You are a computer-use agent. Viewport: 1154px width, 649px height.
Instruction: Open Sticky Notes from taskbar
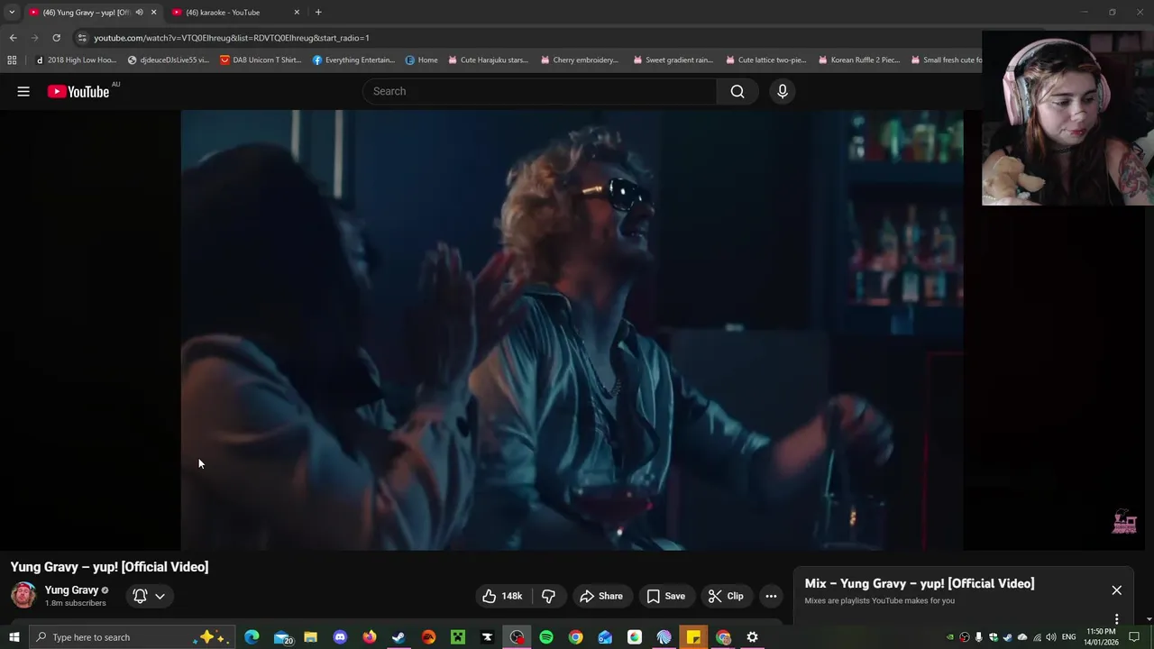693,637
